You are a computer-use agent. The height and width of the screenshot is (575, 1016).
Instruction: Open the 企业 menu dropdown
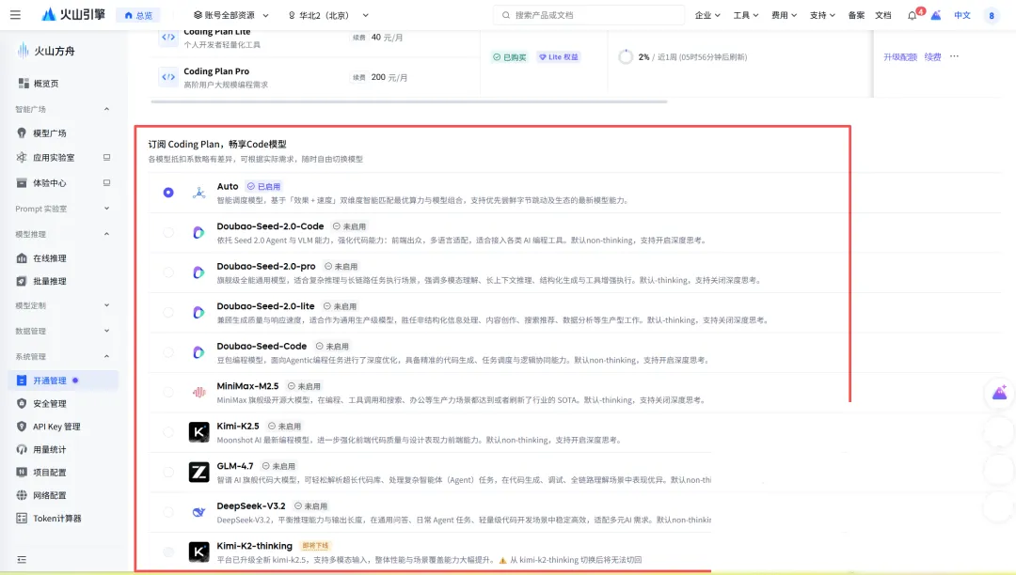(x=707, y=15)
